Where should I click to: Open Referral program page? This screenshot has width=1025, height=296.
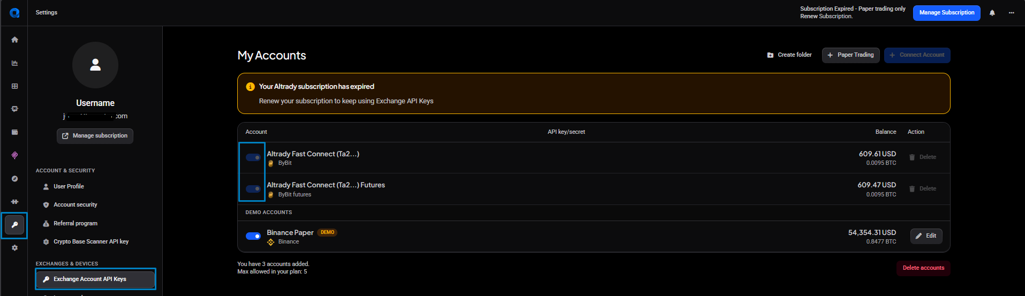(75, 223)
